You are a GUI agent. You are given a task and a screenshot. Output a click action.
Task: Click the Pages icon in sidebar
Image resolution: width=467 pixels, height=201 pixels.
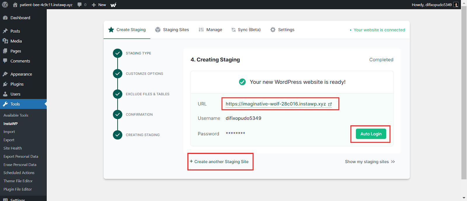(x=5, y=51)
